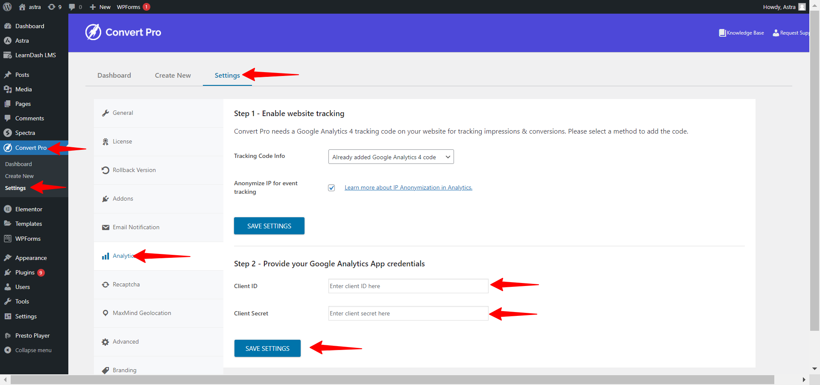The image size is (820, 385).
Task: Click Save Settings under Step 1
Action: pos(269,226)
